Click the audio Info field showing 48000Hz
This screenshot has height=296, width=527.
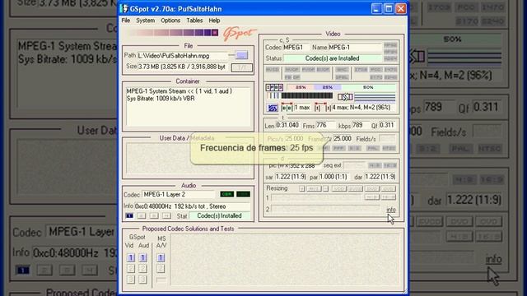[192, 206]
